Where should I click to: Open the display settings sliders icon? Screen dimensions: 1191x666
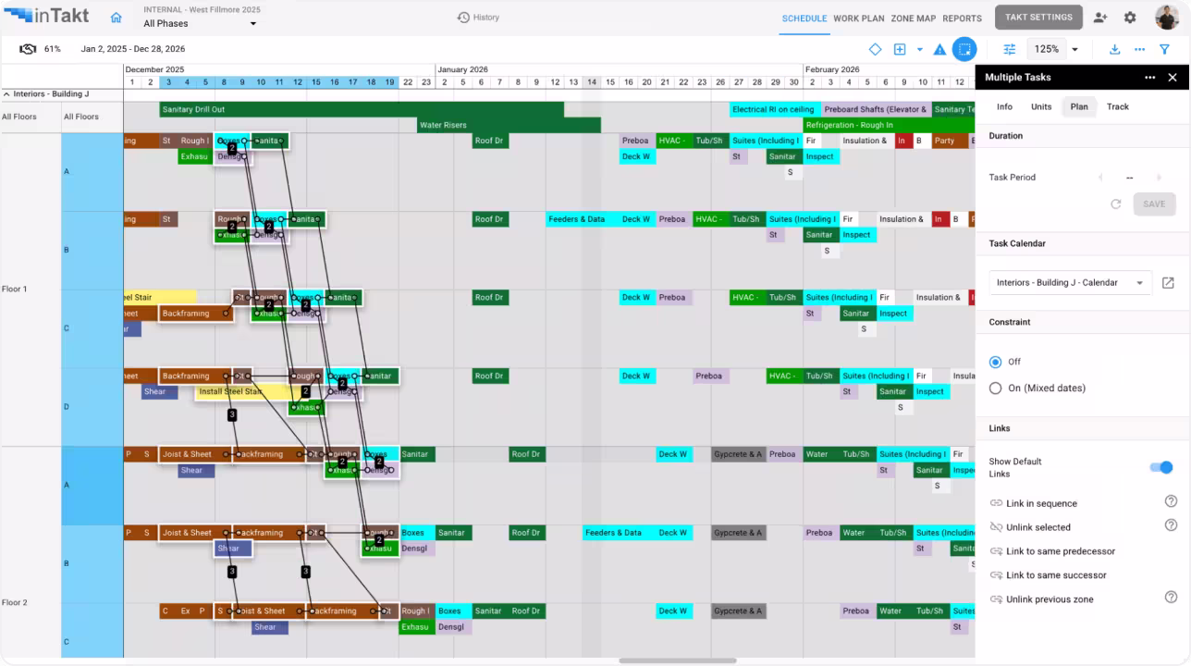[1009, 49]
